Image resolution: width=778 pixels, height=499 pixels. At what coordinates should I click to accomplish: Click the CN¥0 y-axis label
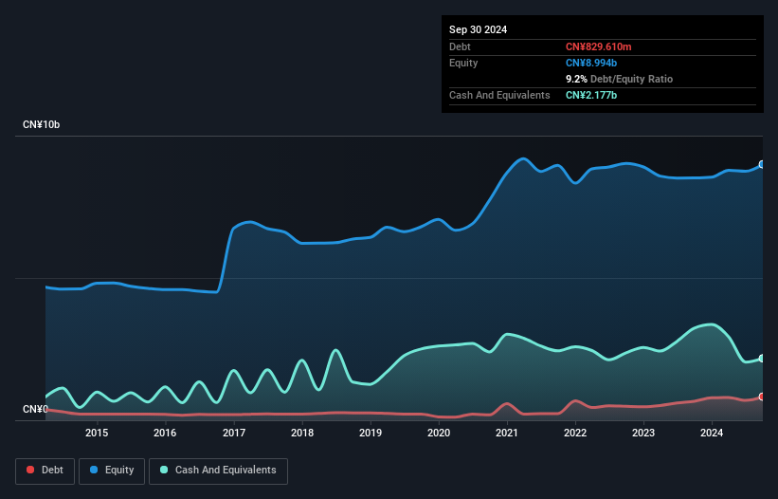[x=36, y=410]
